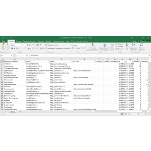Expand the number format Общий combo box
Screen dimensions: 151x151
pos(79,45)
